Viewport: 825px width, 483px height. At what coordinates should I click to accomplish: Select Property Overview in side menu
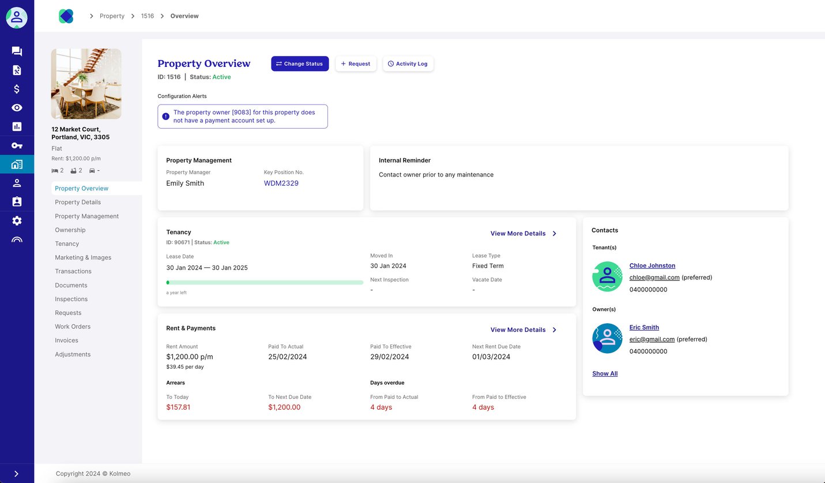(81, 188)
